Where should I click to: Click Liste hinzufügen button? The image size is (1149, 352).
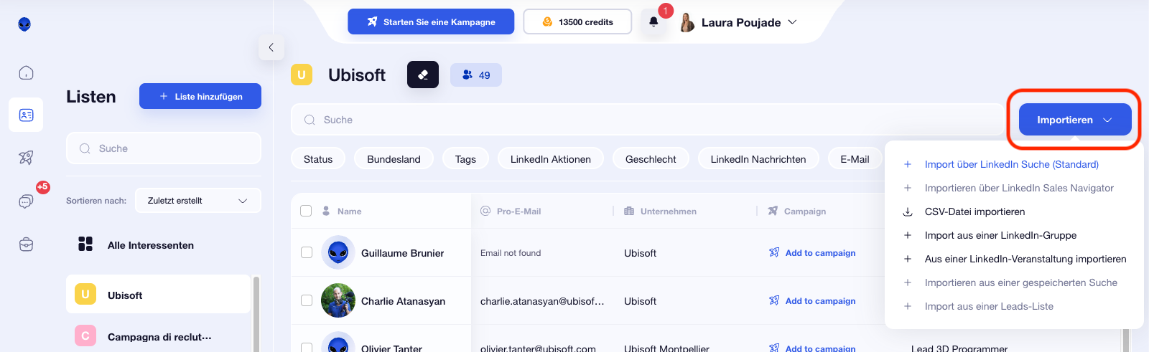[x=200, y=96]
